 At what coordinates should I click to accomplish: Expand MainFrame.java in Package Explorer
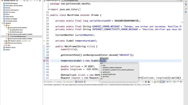pos(9,32)
